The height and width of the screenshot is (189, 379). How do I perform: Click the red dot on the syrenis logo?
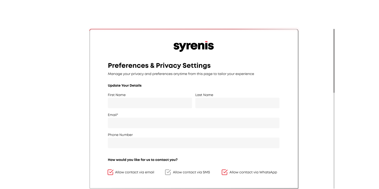tap(207, 41)
